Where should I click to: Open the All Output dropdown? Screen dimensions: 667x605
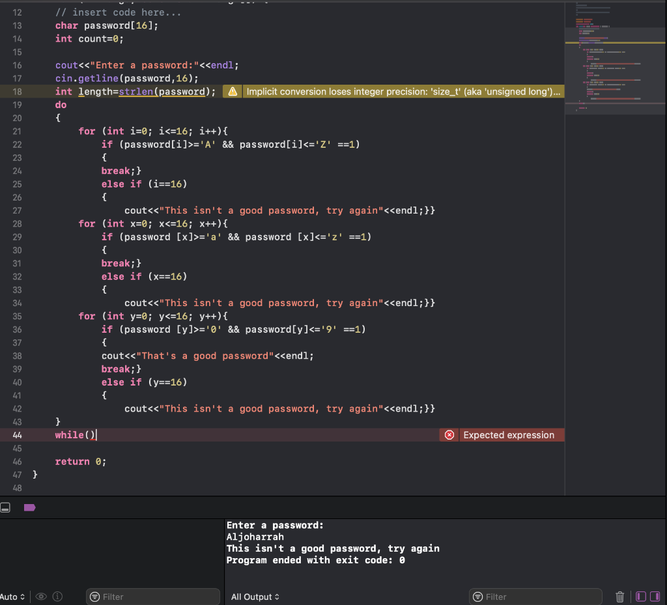[254, 597]
